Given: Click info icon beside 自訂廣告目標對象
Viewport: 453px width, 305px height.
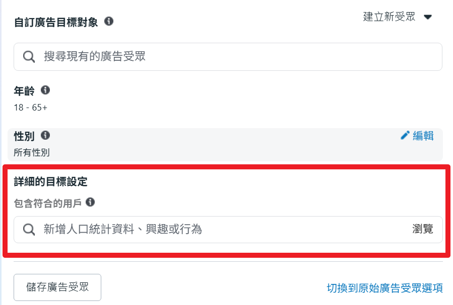Looking at the screenshot, I should pos(109,22).
